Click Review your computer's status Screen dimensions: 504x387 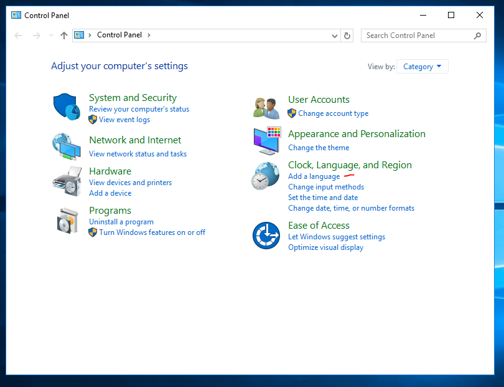(139, 109)
